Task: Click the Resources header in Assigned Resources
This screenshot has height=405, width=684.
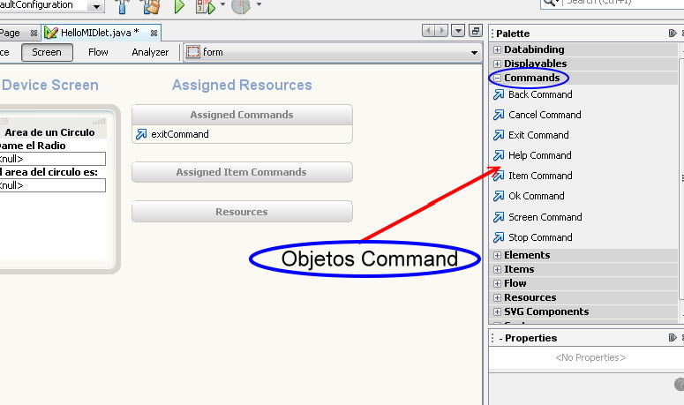Action: [x=242, y=212]
